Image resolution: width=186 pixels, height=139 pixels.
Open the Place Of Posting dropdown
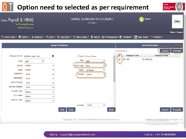[x=39, y=83]
